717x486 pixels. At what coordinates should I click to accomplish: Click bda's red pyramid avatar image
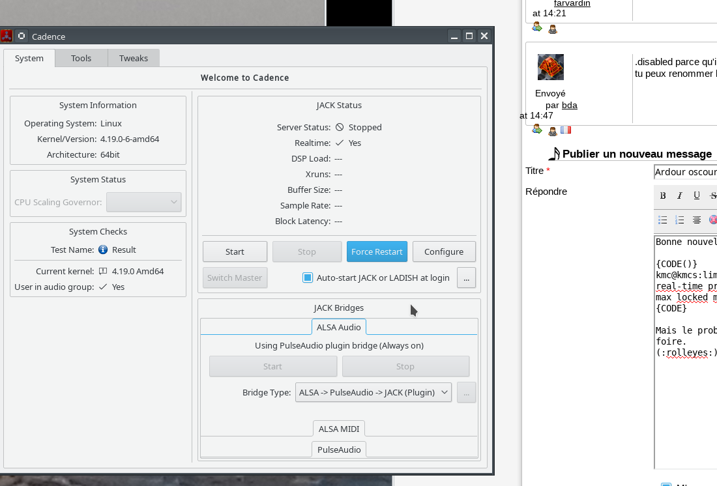[551, 67]
